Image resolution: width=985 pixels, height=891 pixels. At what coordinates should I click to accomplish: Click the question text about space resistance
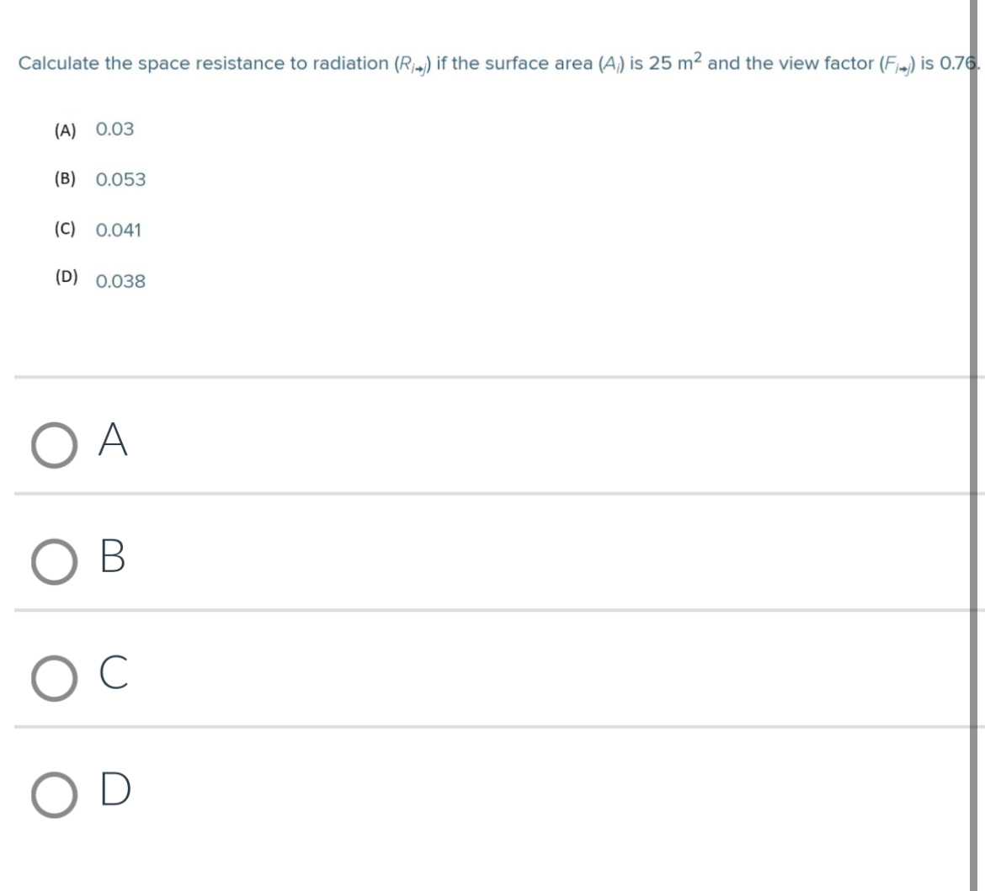(337, 61)
